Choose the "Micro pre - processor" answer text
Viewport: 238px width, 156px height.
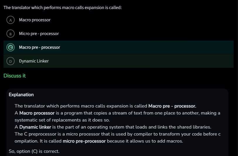click(x=39, y=34)
